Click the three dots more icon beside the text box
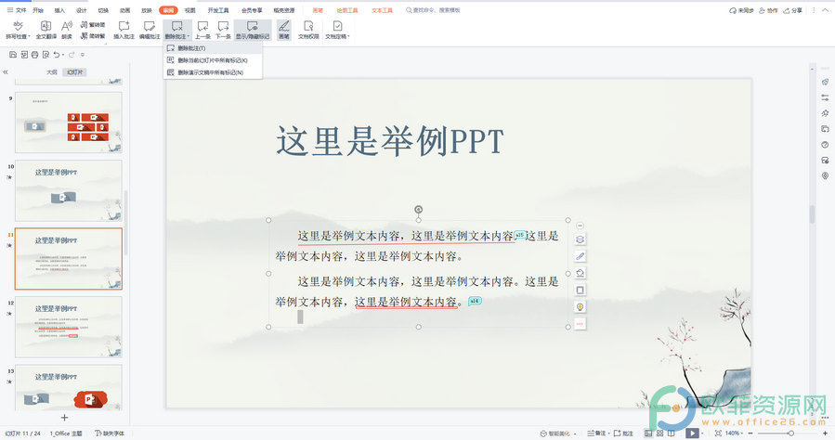 pyautogui.click(x=580, y=323)
